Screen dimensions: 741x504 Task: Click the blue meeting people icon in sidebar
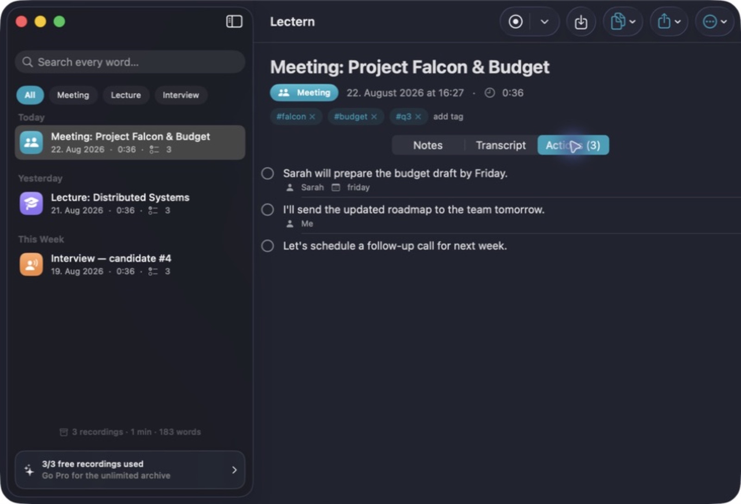(x=31, y=143)
